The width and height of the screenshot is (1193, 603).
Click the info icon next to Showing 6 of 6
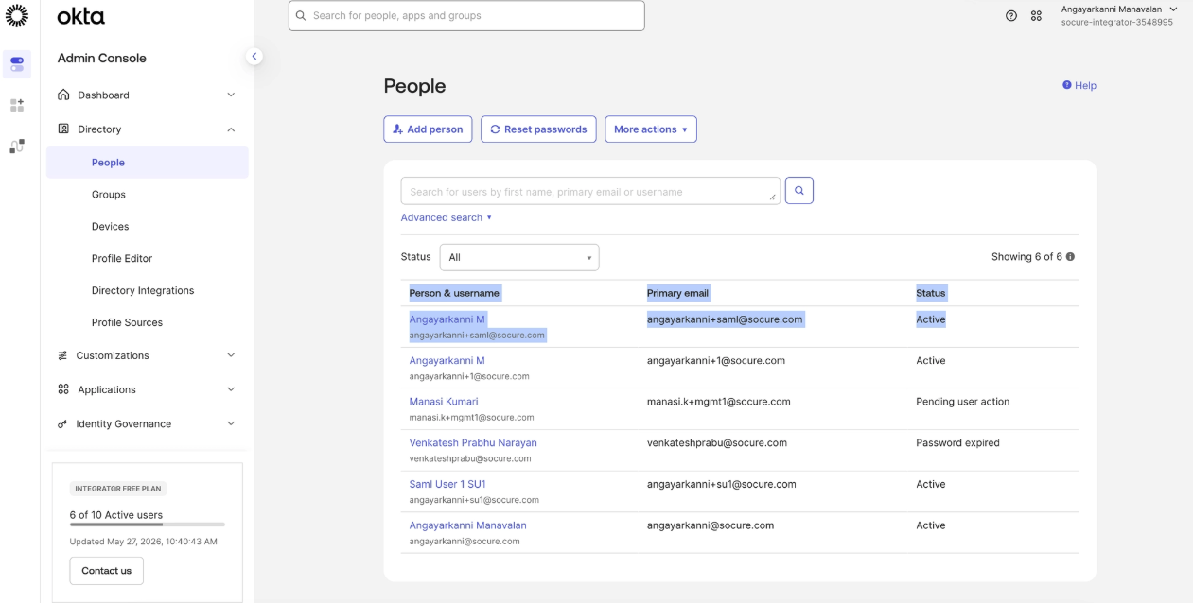[1070, 257]
